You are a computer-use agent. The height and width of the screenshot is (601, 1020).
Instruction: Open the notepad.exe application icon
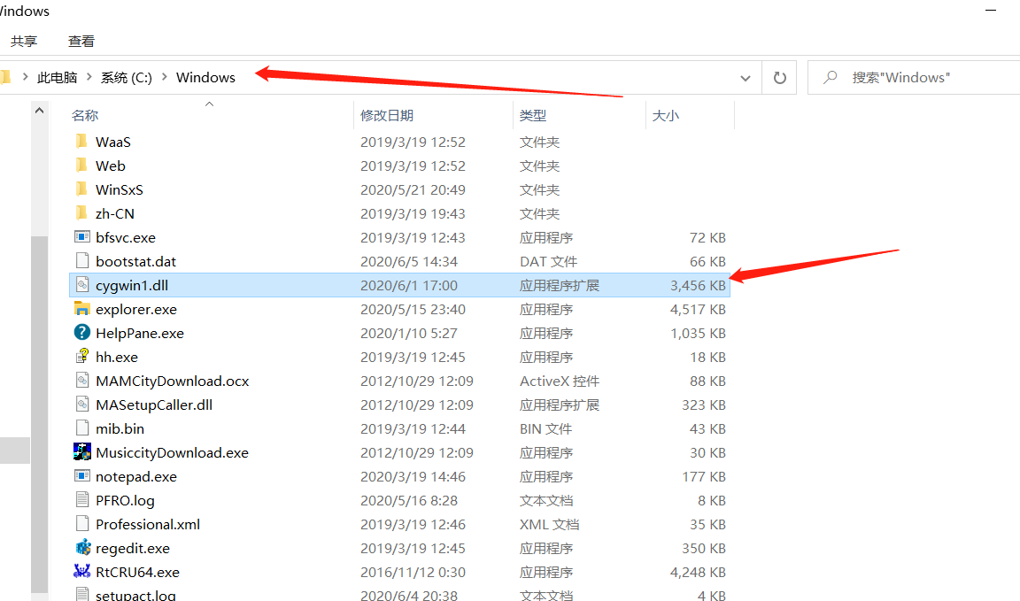click(81, 476)
